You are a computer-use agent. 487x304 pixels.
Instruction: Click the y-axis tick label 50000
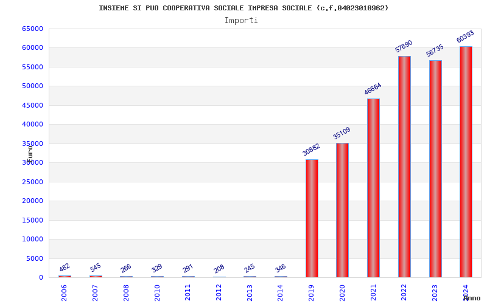click(x=33, y=86)
